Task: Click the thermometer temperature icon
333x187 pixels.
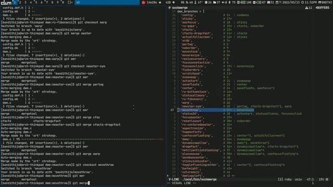Action: coord(196,3)
